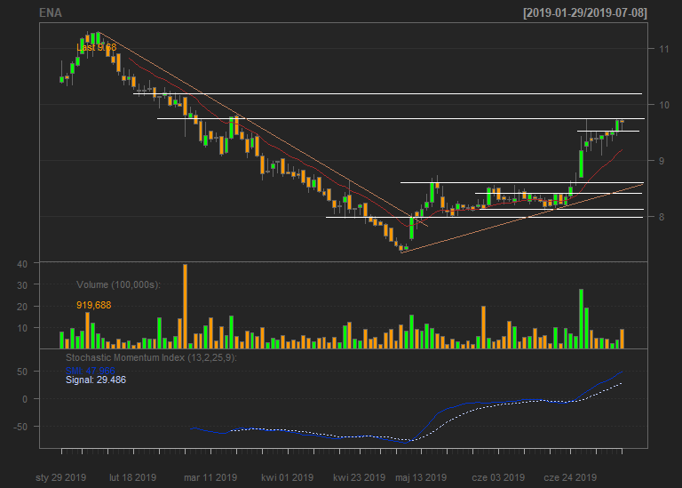682x488 pixels.
Task: Click the date label 'maj 13 2019'
Action: [x=421, y=477]
